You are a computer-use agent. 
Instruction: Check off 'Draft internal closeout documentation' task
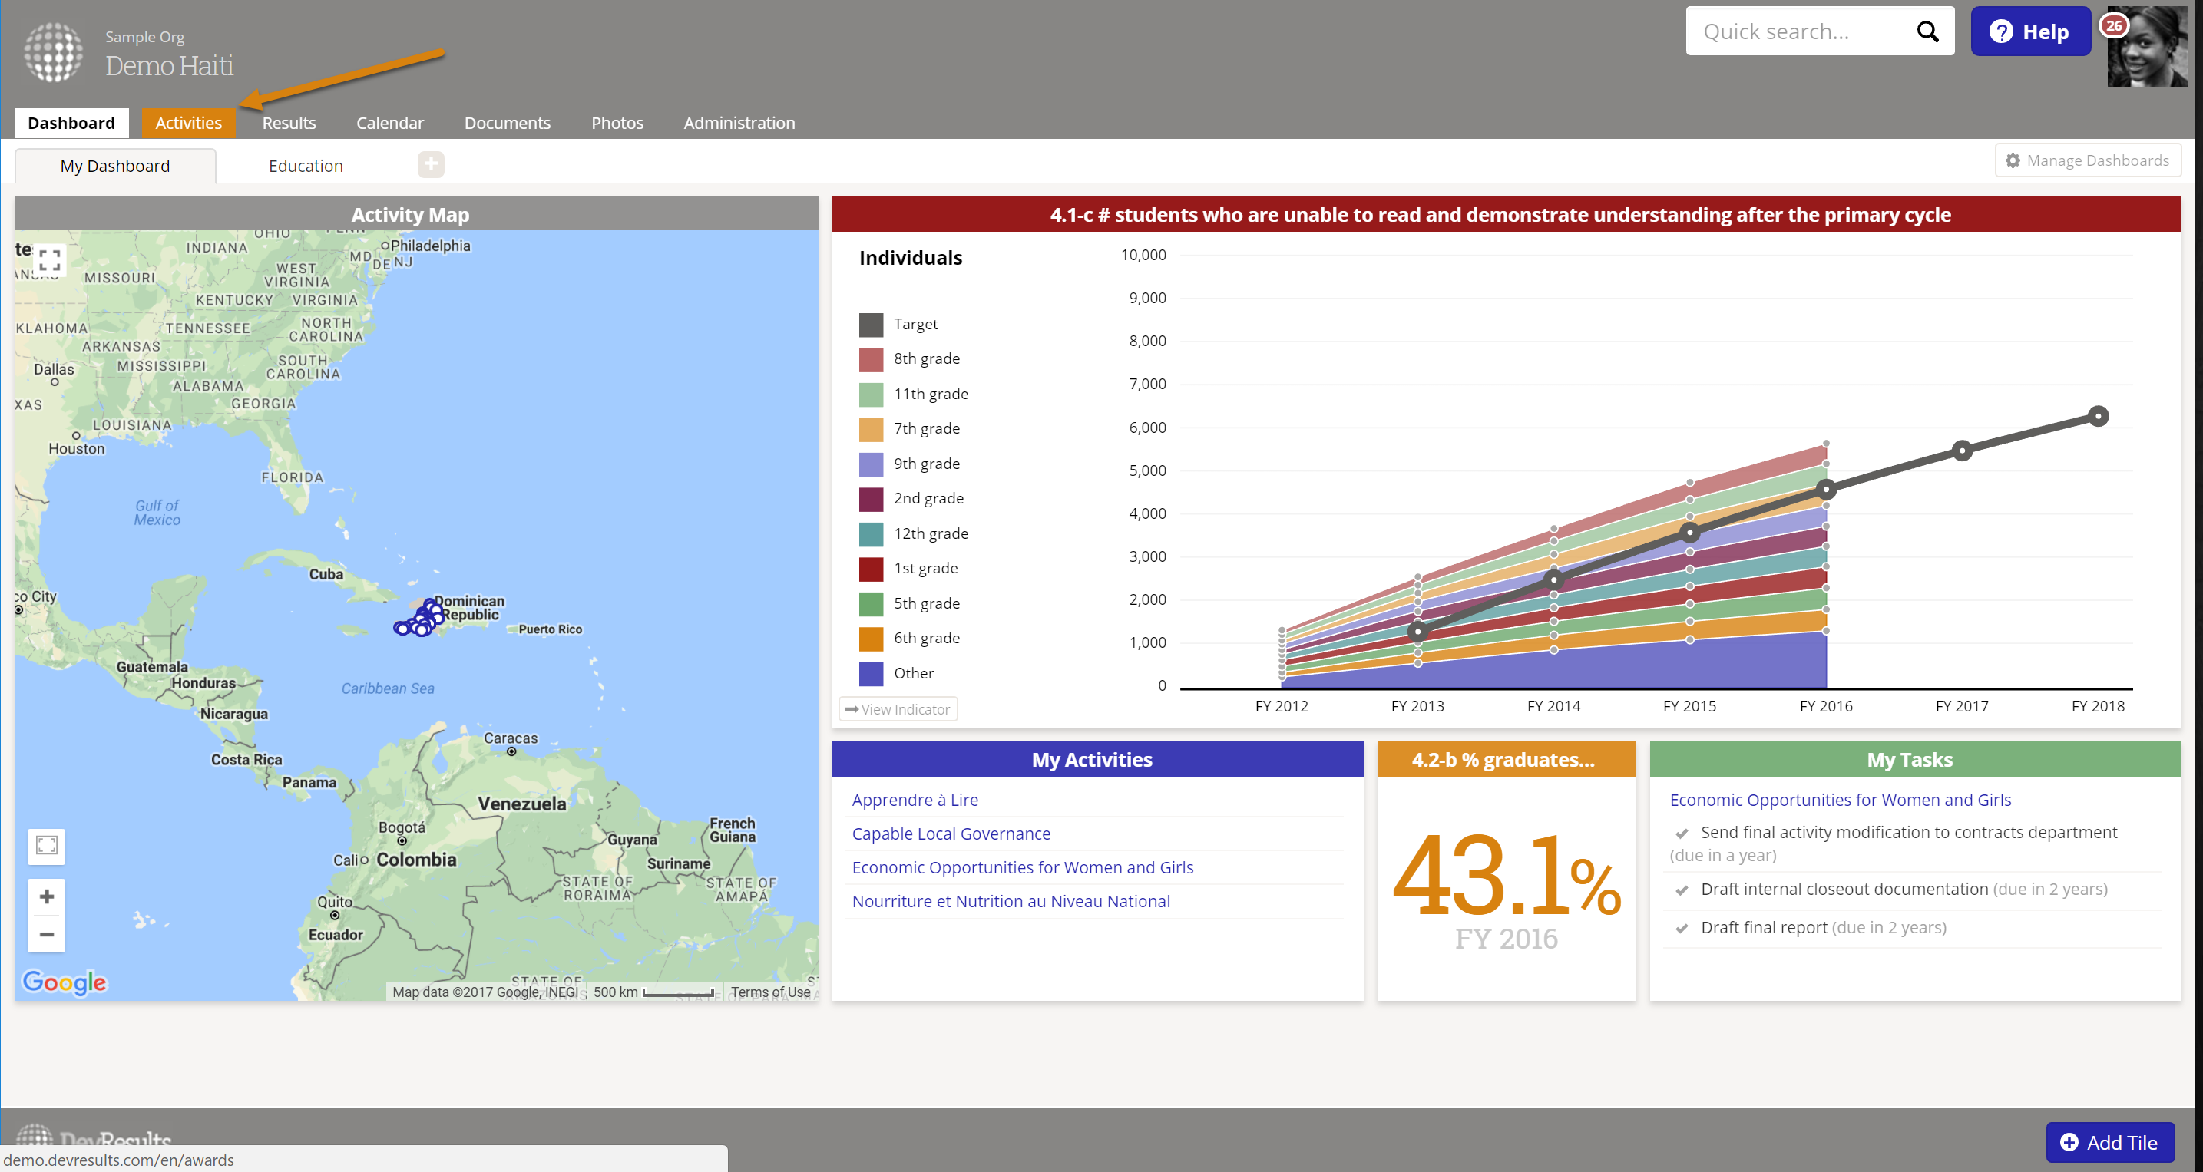pyautogui.click(x=1682, y=890)
